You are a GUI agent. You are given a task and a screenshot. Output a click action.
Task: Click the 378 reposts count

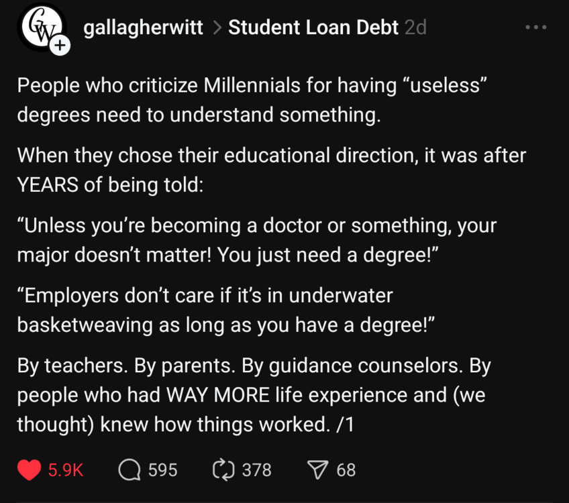click(256, 470)
